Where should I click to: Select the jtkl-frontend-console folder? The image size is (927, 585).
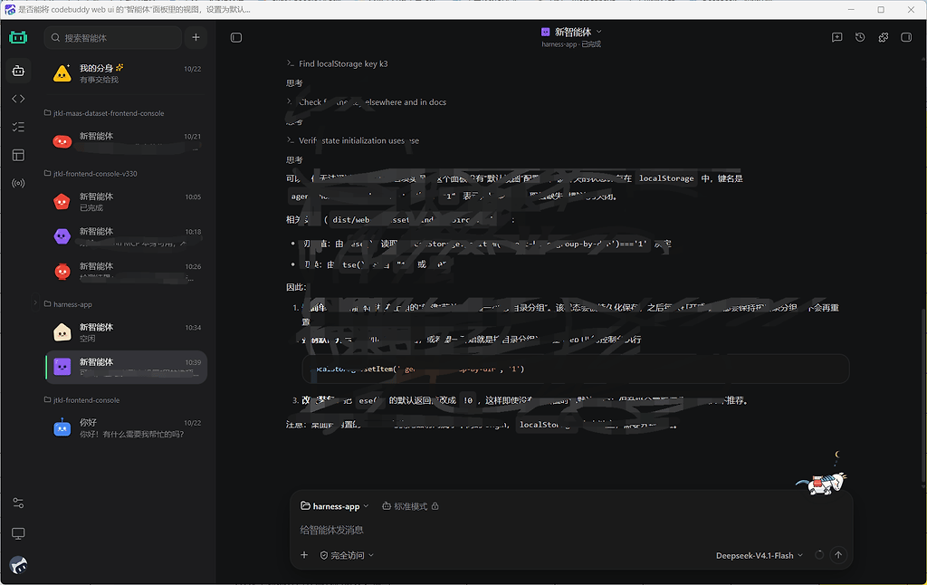coord(82,400)
